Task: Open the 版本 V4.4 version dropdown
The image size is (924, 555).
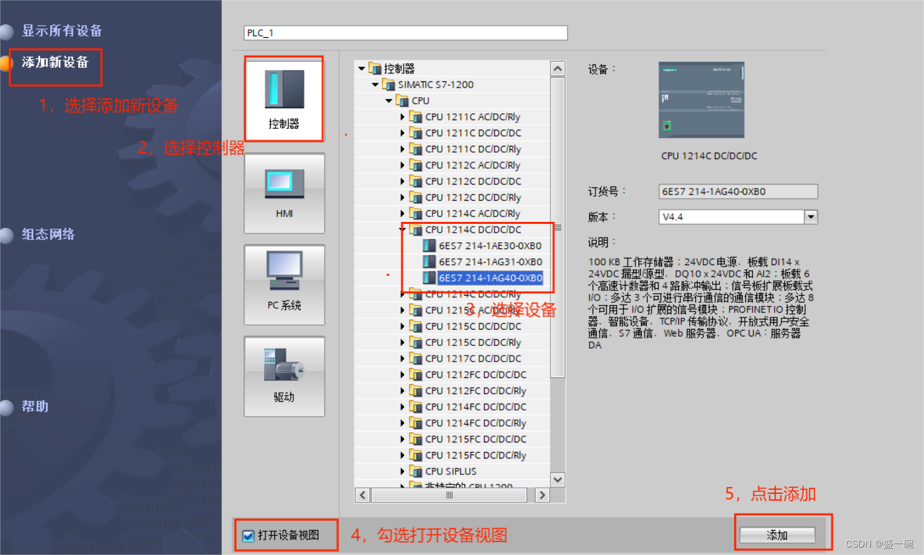Action: pyautogui.click(x=811, y=217)
